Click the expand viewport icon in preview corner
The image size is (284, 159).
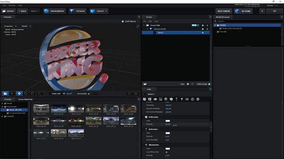tap(138, 26)
